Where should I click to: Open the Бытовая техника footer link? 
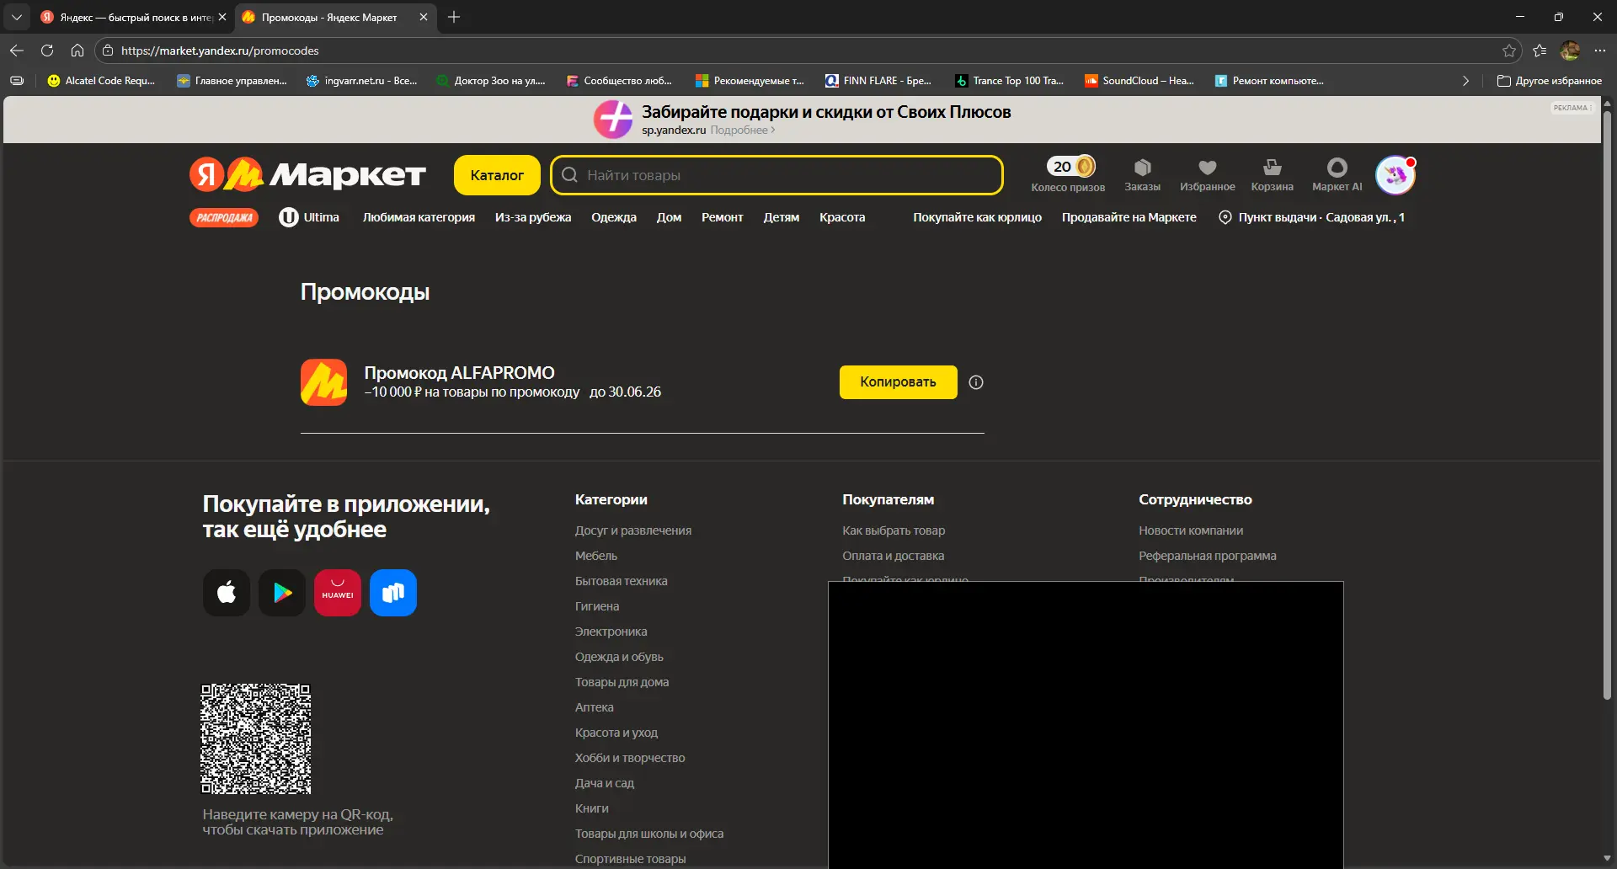point(622,581)
